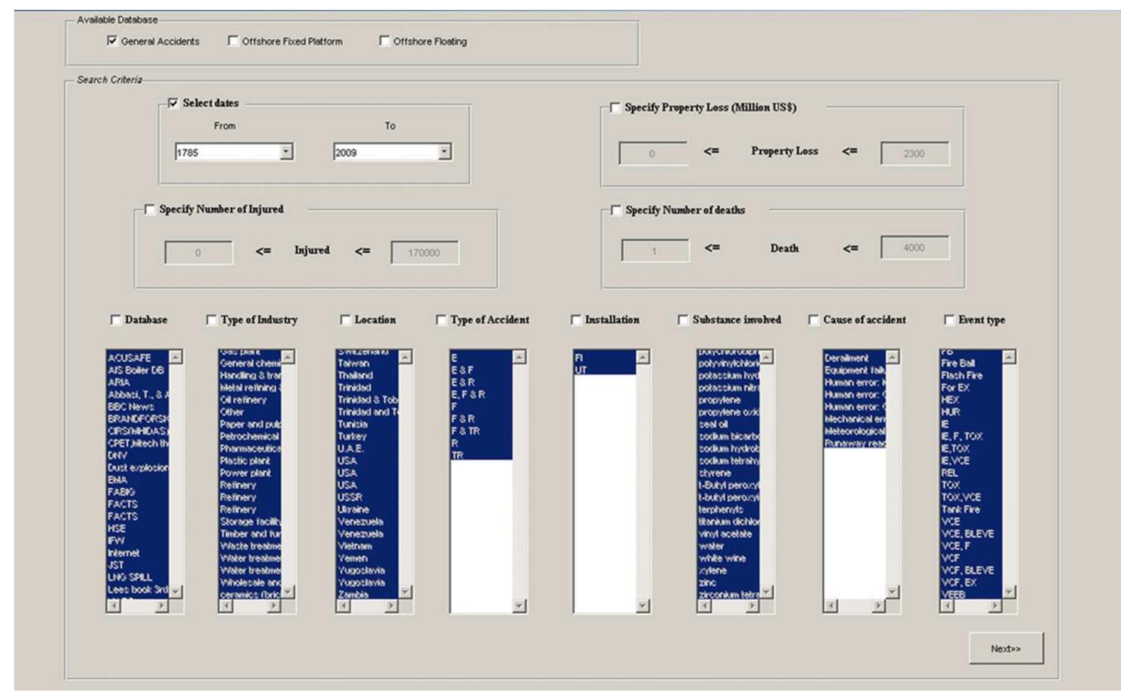Screen dimensions: 1121x695
Task: Select UT in the Installation list
Action: [x=605, y=370]
